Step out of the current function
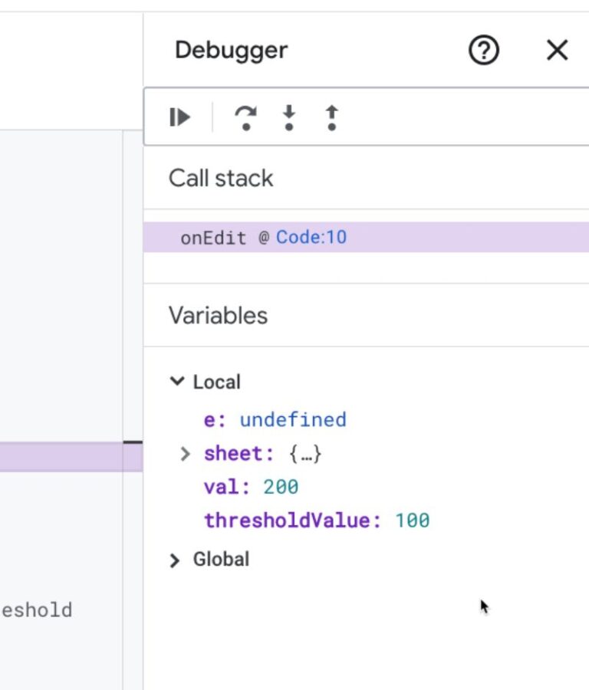 tap(331, 117)
